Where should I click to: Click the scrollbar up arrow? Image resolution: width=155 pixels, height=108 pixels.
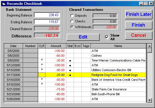[149, 46]
